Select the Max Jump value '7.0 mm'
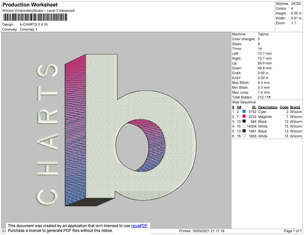 (x=264, y=92)
